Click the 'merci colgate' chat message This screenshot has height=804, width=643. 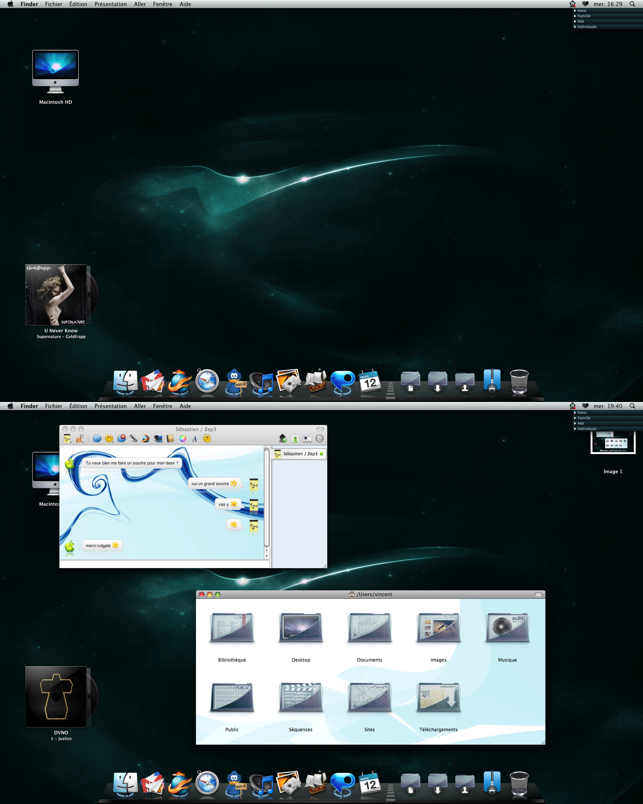tap(102, 546)
